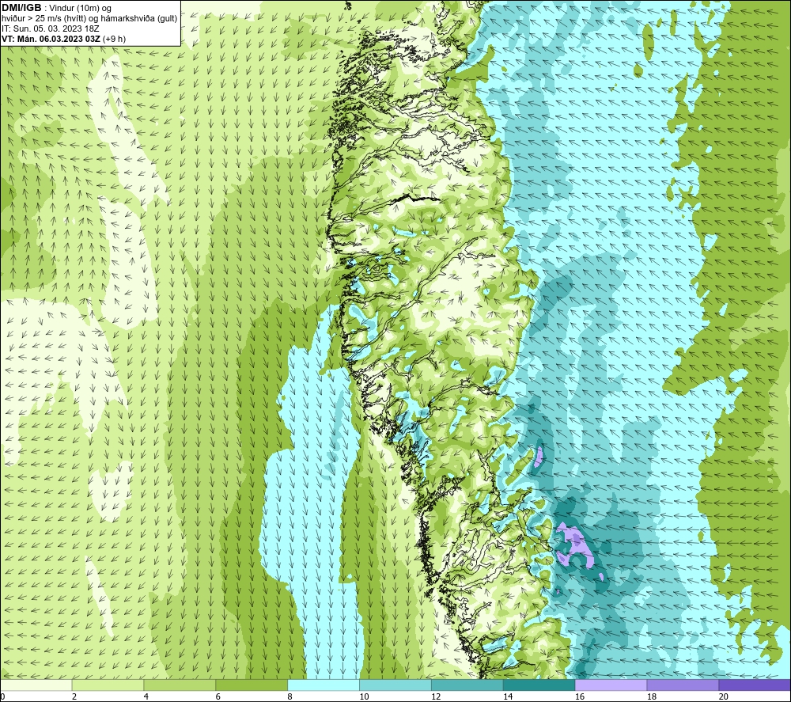Click the legend scale label "12"
The width and height of the screenshot is (791, 702).
click(436, 697)
